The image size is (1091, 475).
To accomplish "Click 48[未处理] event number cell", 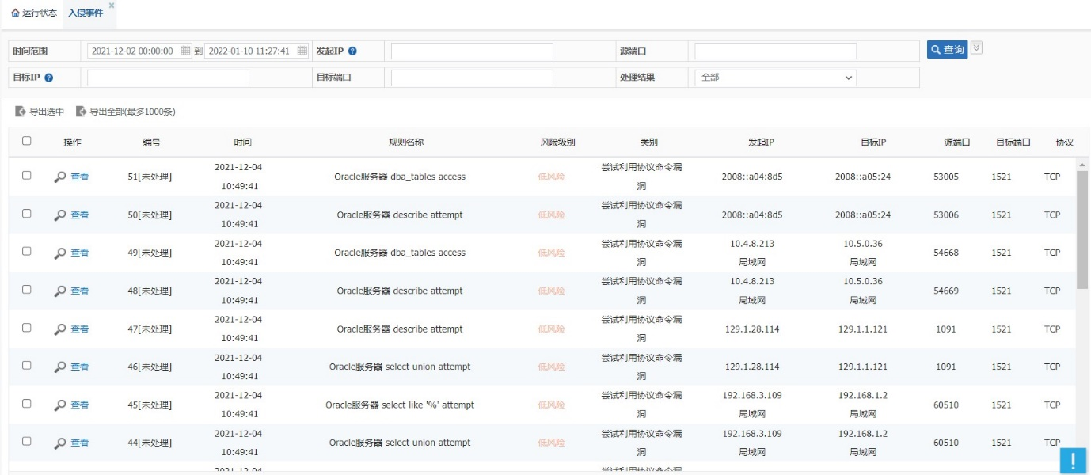I will coord(150,291).
